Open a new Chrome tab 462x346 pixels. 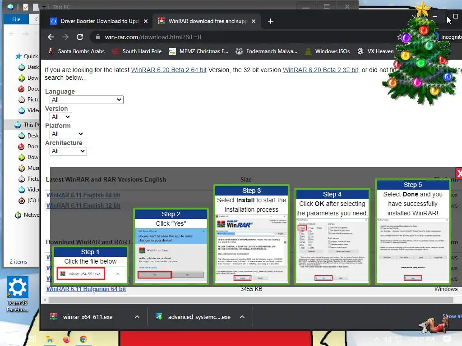pyautogui.click(x=271, y=21)
